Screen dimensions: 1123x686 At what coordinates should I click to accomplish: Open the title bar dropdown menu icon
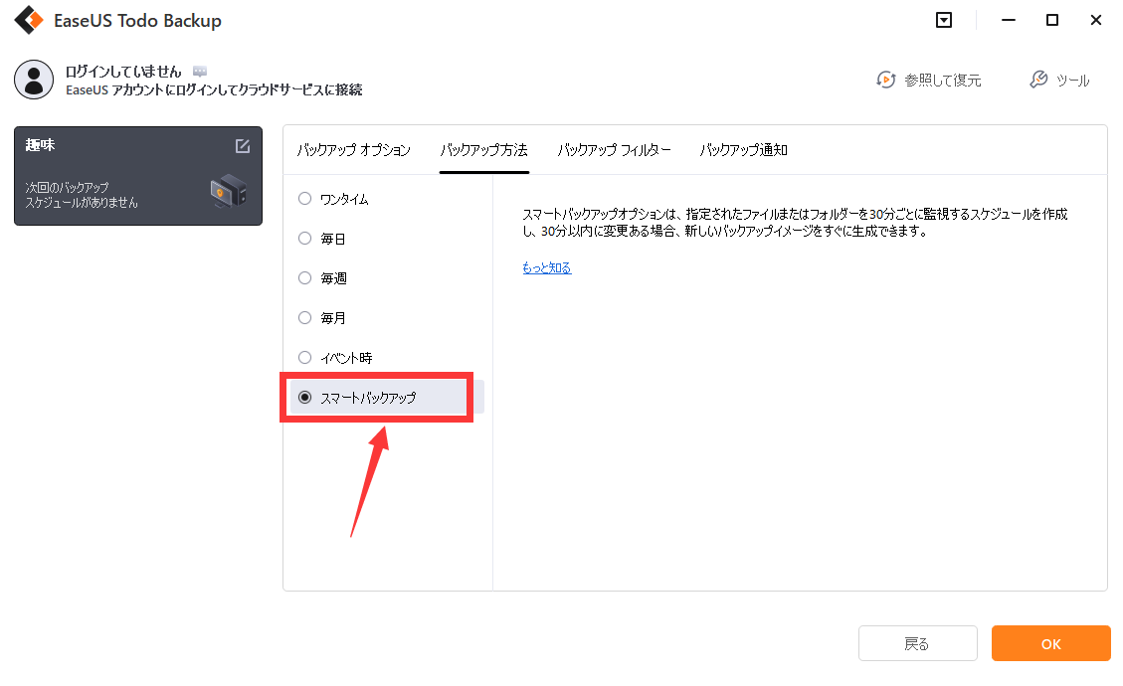coord(944,20)
